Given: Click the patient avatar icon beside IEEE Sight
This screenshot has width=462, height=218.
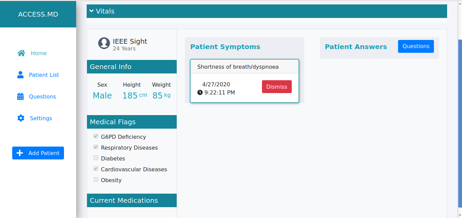Looking at the screenshot, I should tap(104, 43).
